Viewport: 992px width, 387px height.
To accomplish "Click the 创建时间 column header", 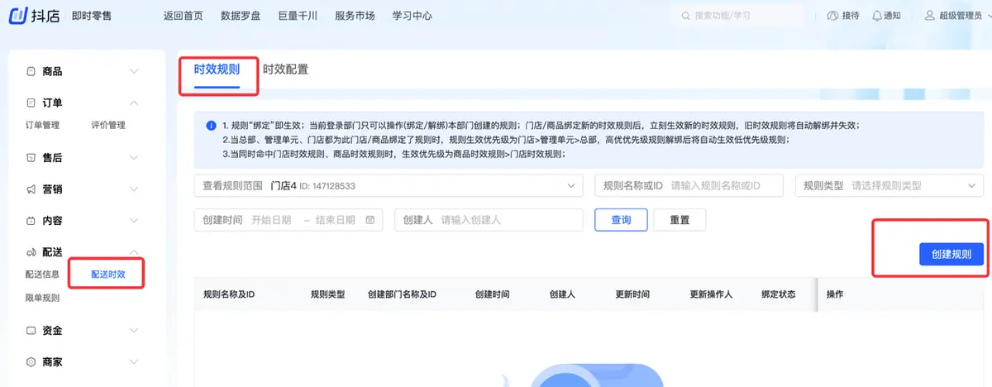I will coord(492,294).
